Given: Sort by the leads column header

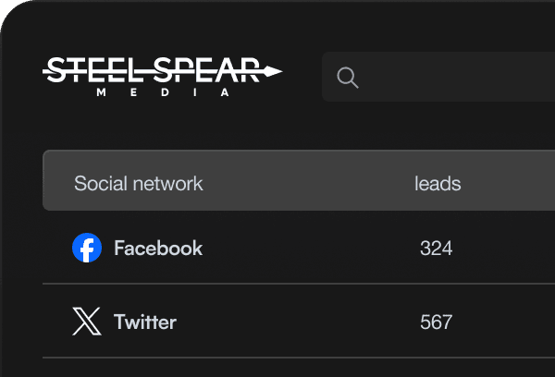Looking at the screenshot, I should 438,183.
